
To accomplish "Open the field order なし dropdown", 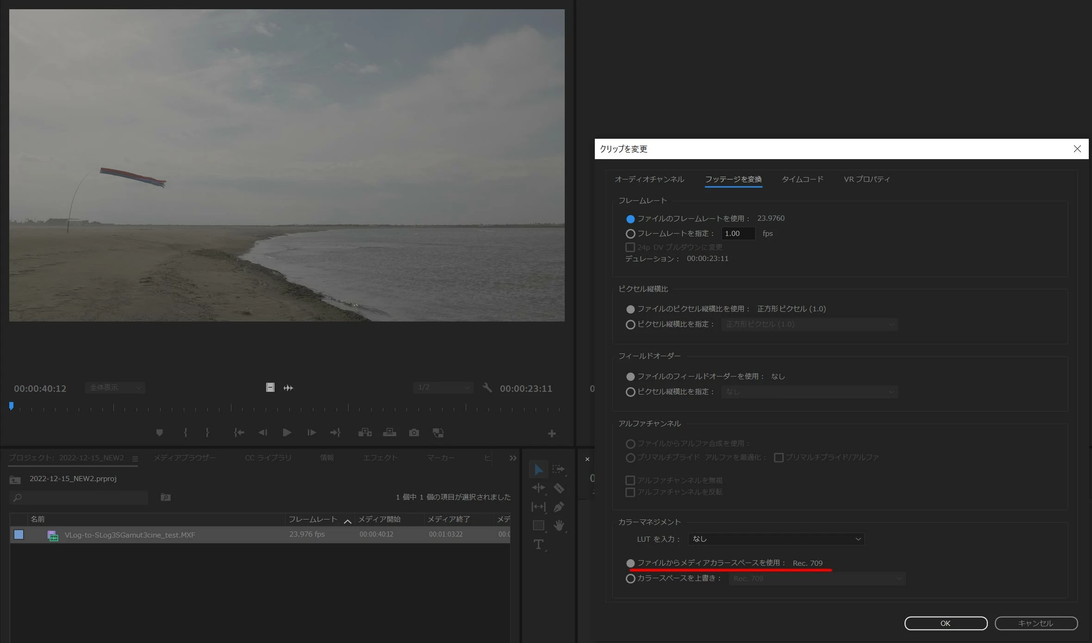I will (x=809, y=392).
